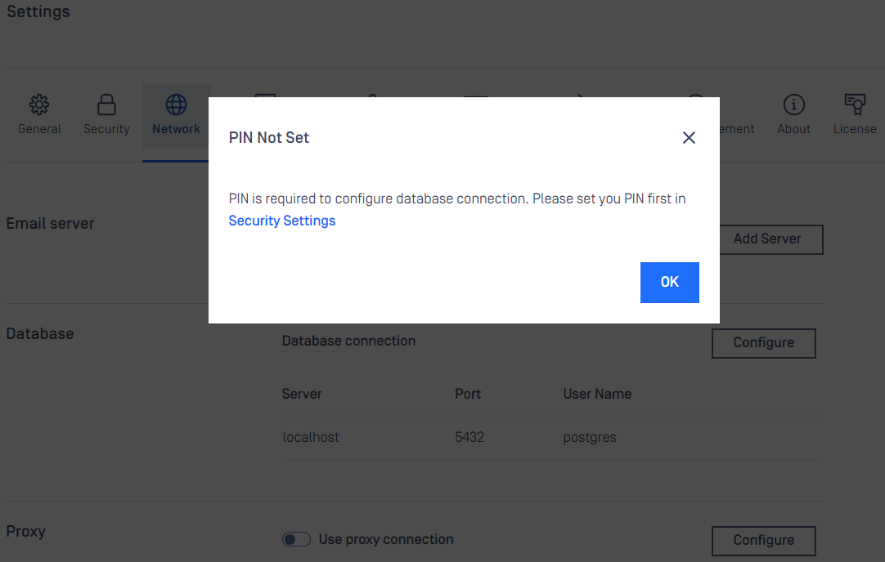Image resolution: width=885 pixels, height=562 pixels.
Task: Configure the proxy settings
Action: (763, 541)
